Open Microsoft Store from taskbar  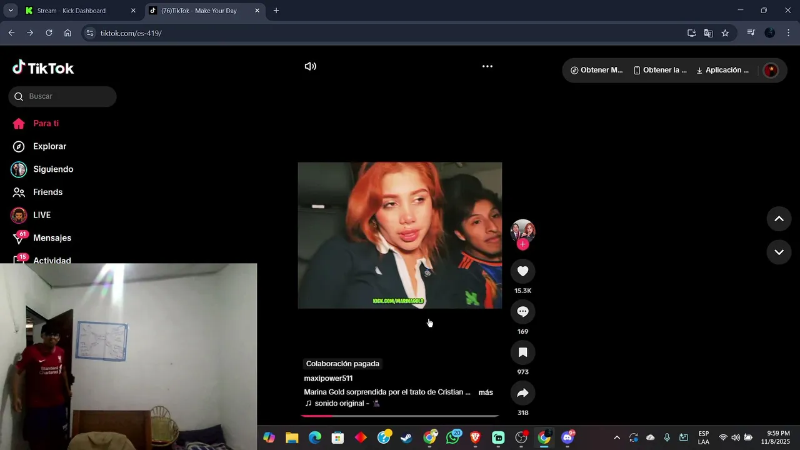(337, 437)
